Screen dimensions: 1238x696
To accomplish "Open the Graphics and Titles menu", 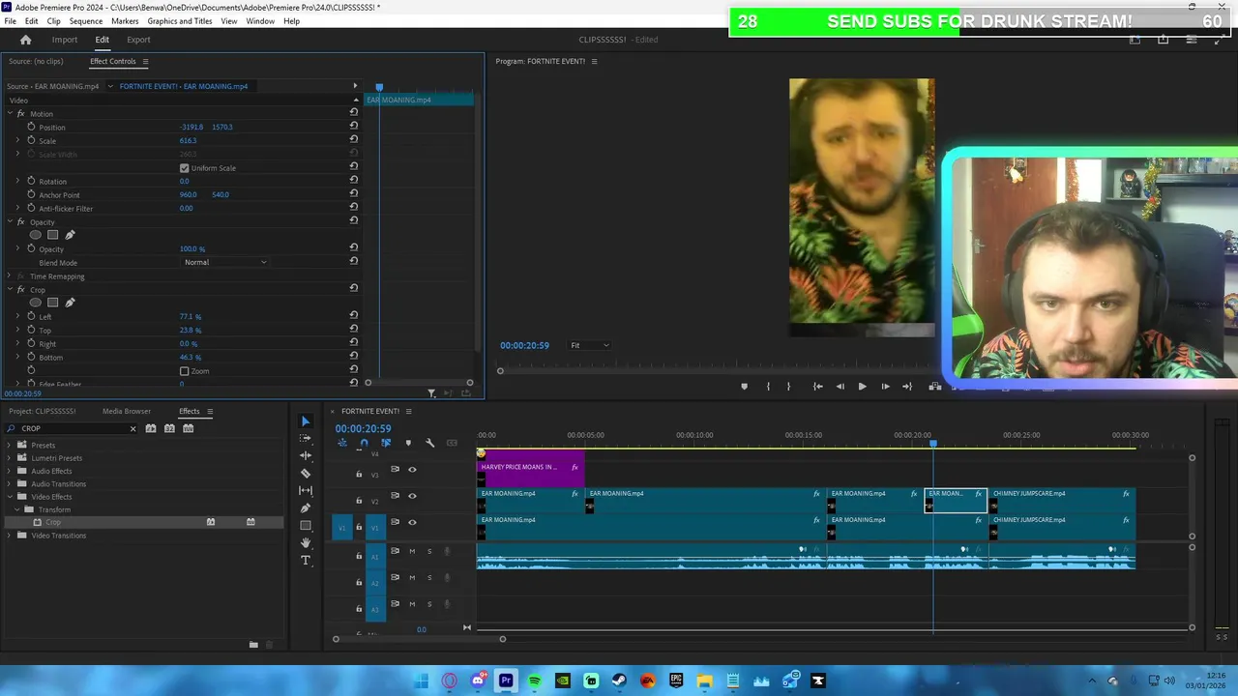I will [x=180, y=21].
